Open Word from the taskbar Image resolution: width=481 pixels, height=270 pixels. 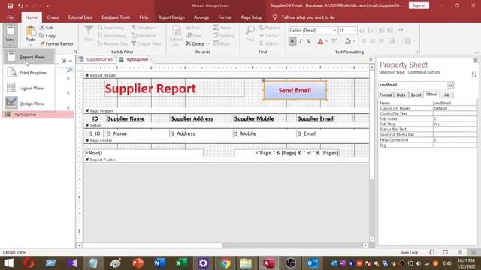click(x=159, y=263)
